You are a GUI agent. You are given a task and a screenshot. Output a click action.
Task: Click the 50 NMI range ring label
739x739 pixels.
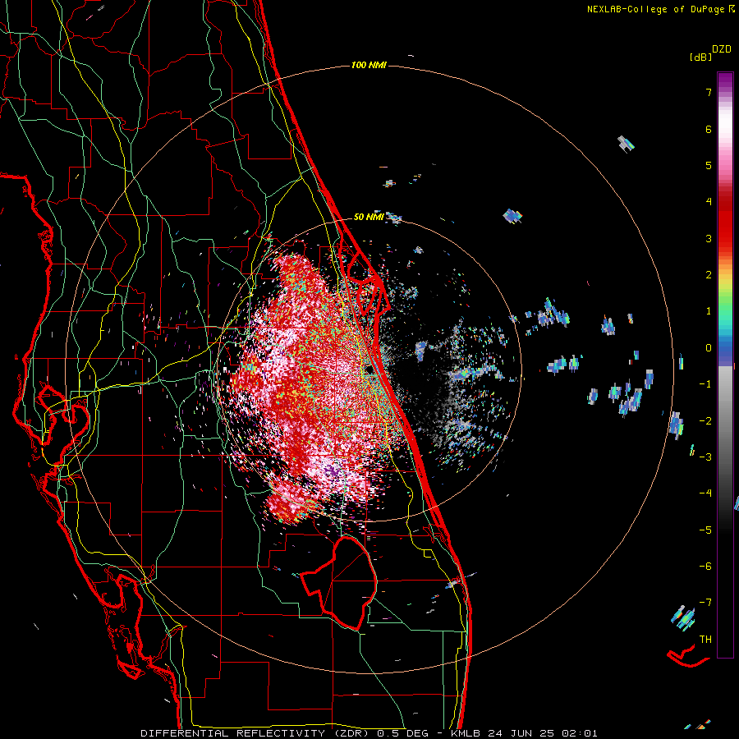[x=369, y=217]
